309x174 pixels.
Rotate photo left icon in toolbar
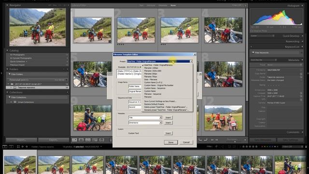click(x=200, y=140)
